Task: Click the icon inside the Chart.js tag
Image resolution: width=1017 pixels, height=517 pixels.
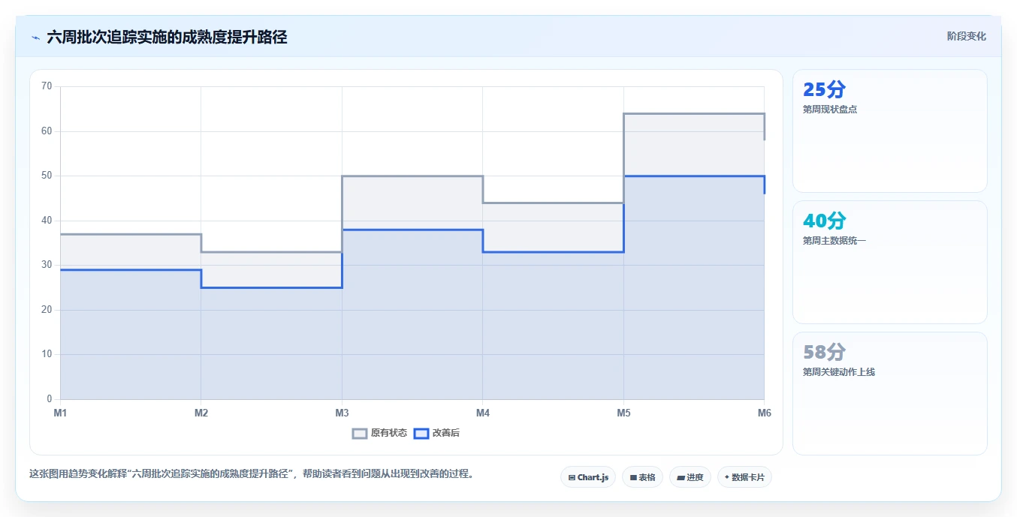Action: click(x=572, y=477)
